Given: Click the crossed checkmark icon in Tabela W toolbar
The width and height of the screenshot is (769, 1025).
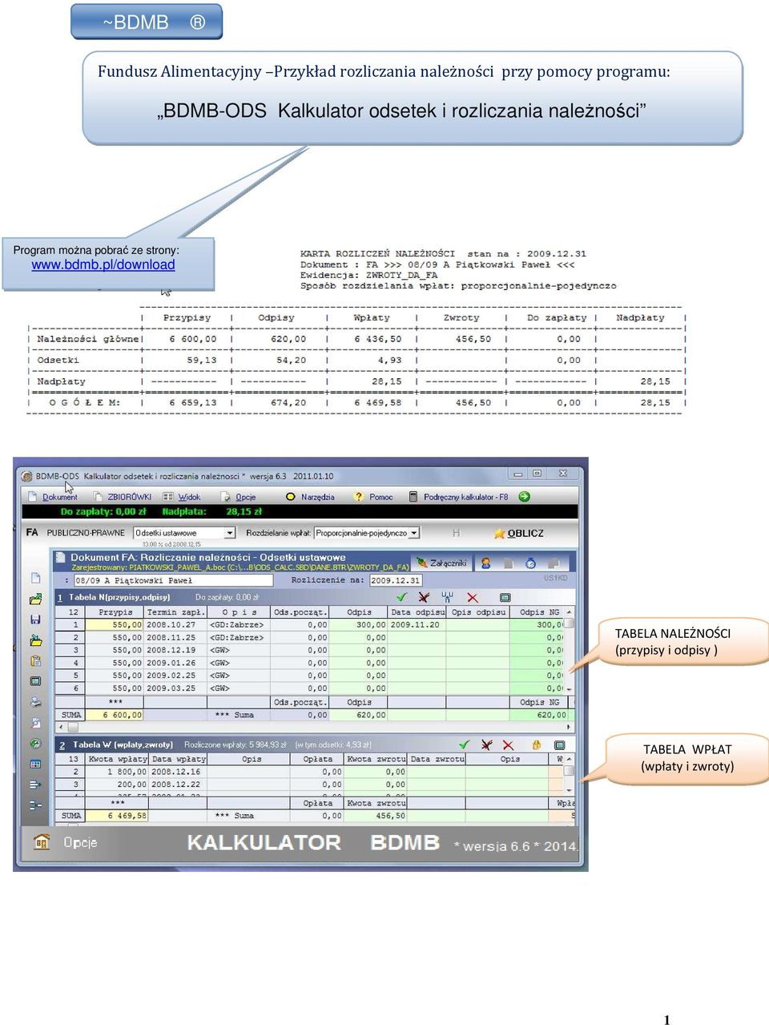Looking at the screenshot, I should pos(486,745).
